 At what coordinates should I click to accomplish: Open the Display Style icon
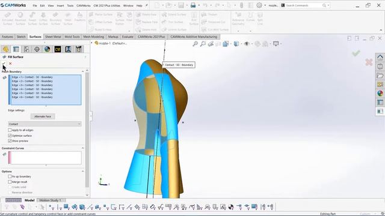point(236,44)
